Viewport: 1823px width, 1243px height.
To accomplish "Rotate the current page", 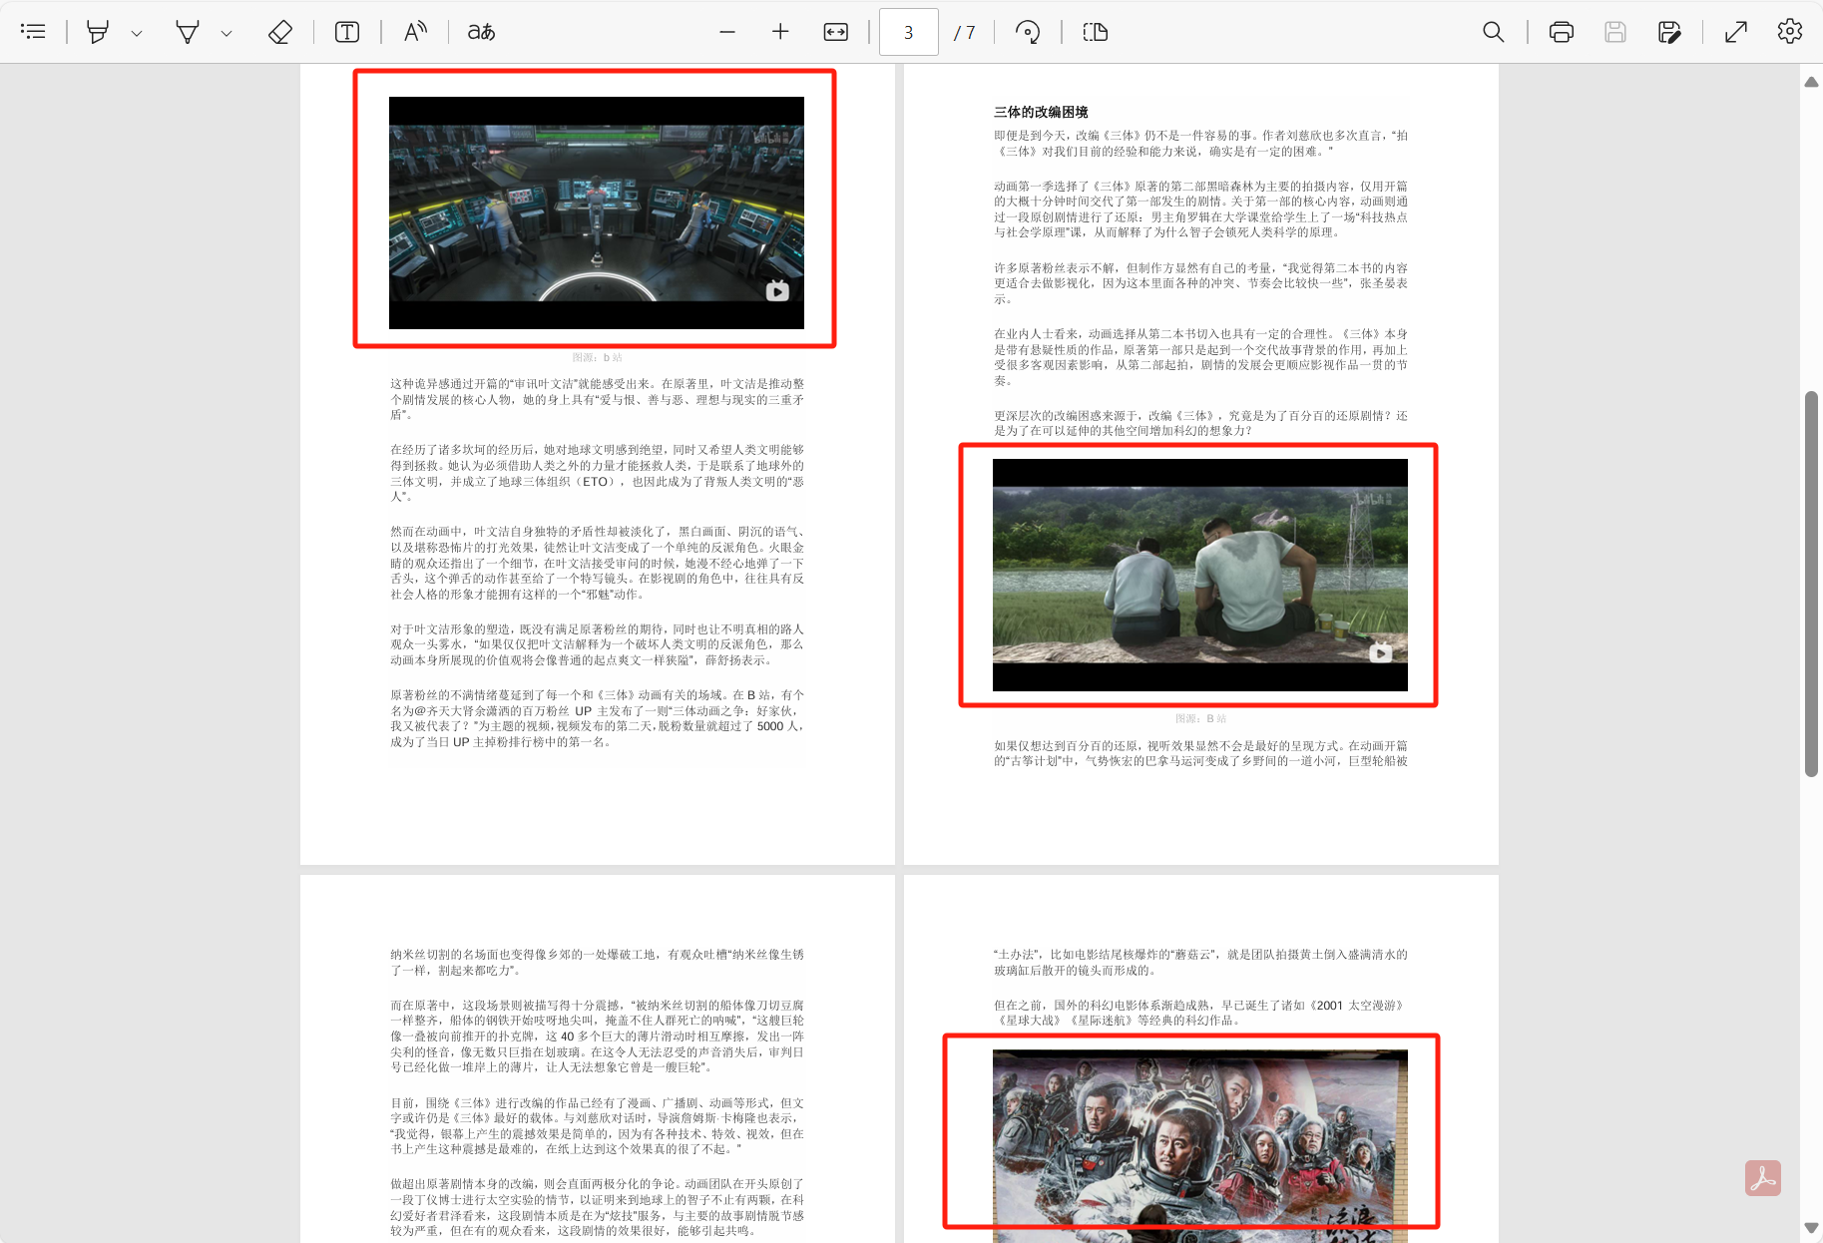I will coord(1028,31).
